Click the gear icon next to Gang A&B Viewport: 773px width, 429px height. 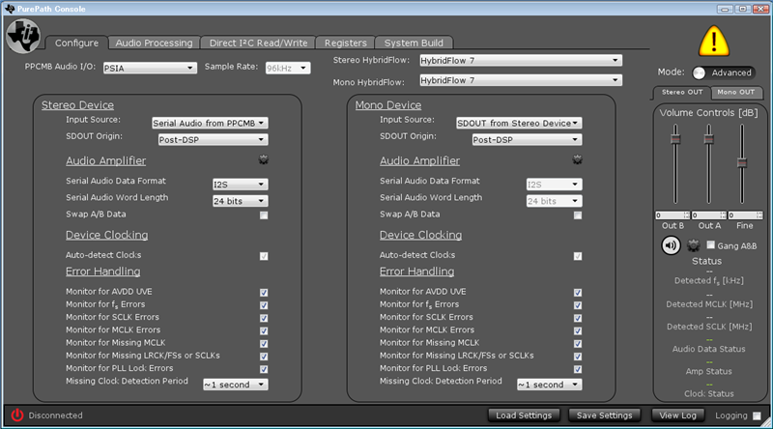pyautogui.click(x=694, y=245)
